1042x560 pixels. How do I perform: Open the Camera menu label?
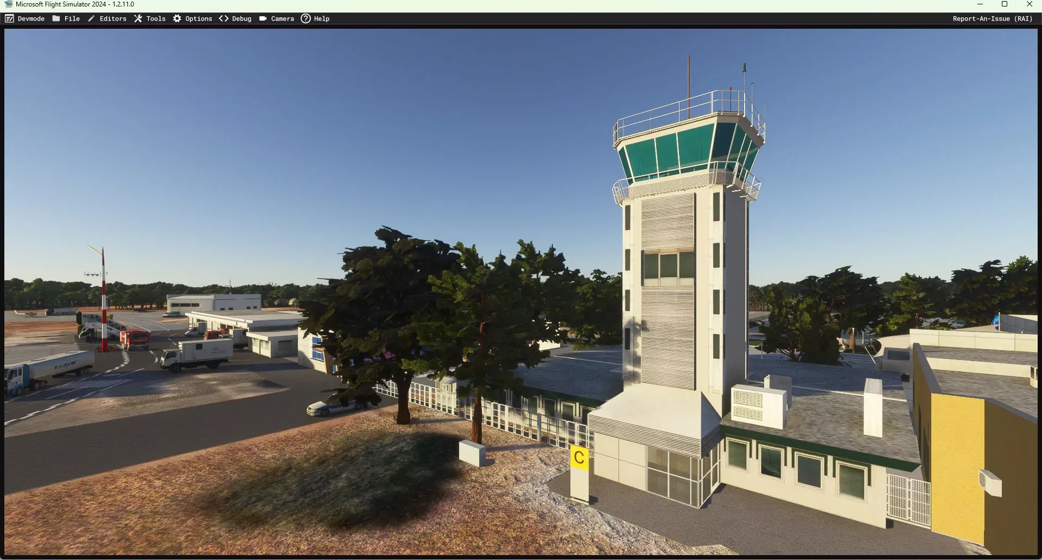tap(282, 18)
